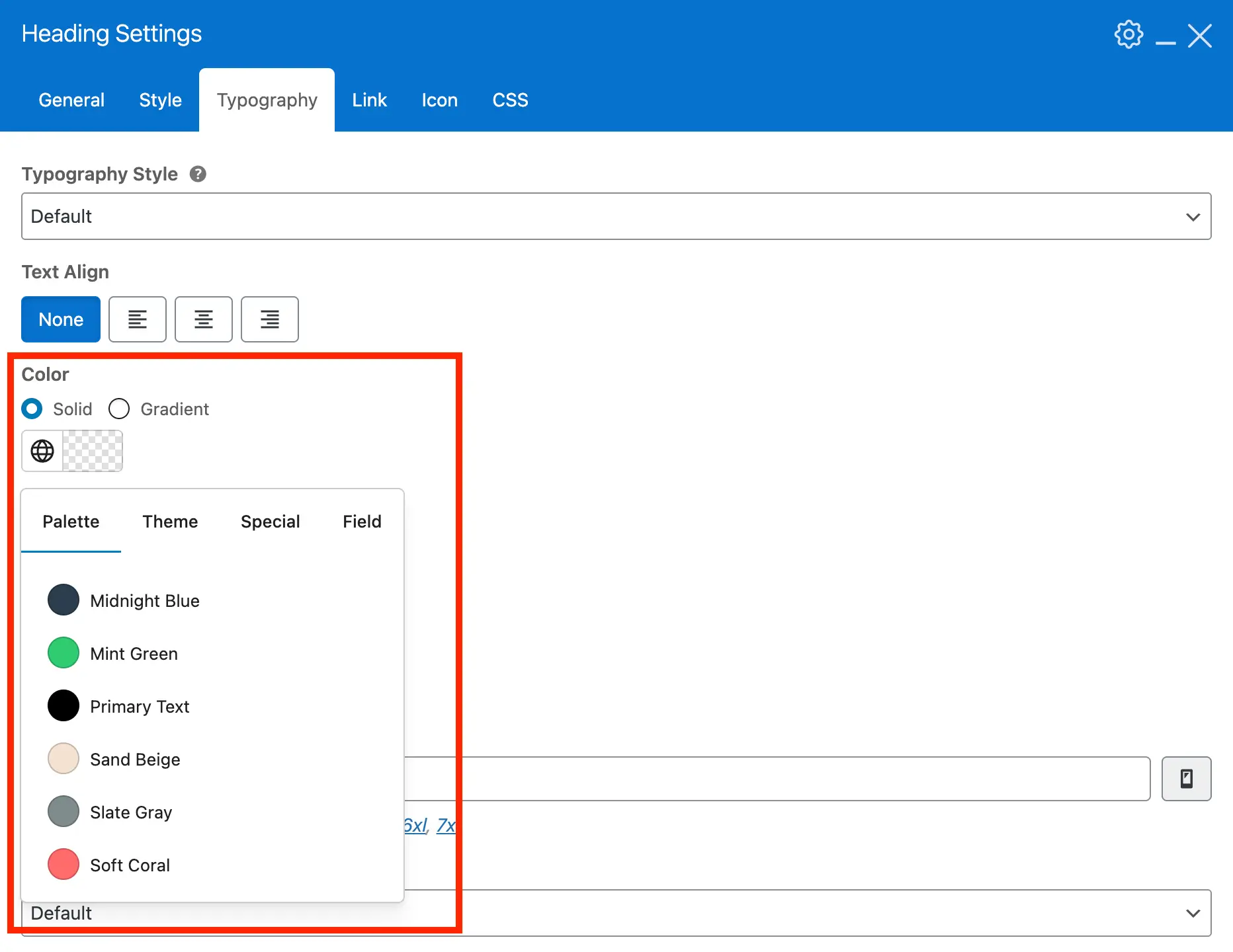Screen dimensions: 1233x952
Task: Open the Typography Style dropdown
Action: click(x=616, y=216)
